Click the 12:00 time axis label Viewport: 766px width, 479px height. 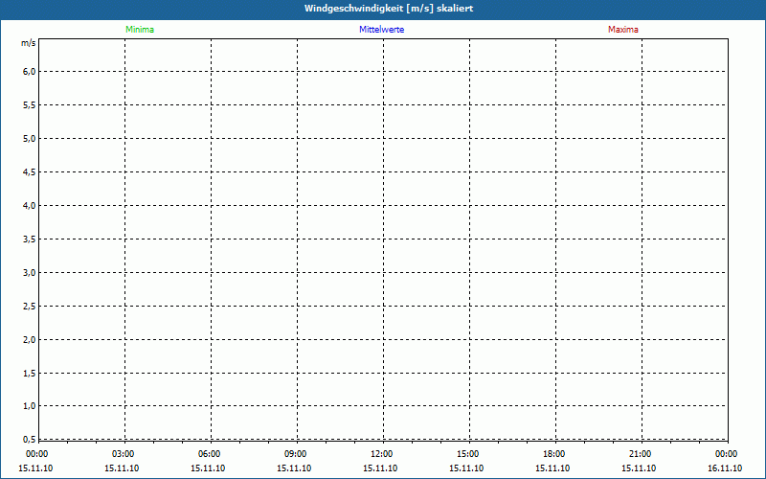[x=381, y=454]
